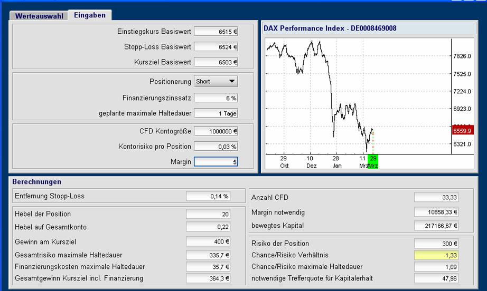Click Risiko der Position value 300 €
The width and height of the screenshot is (487, 291).
pos(436,244)
